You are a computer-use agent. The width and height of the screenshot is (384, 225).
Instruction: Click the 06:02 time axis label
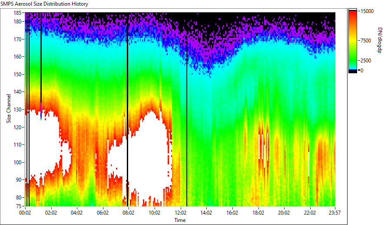point(103,213)
